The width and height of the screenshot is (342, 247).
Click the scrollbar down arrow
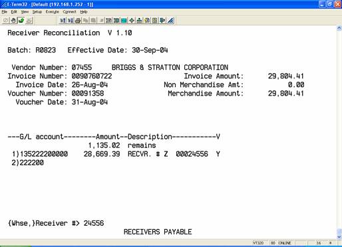pyautogui.click(x=339, y=237)
